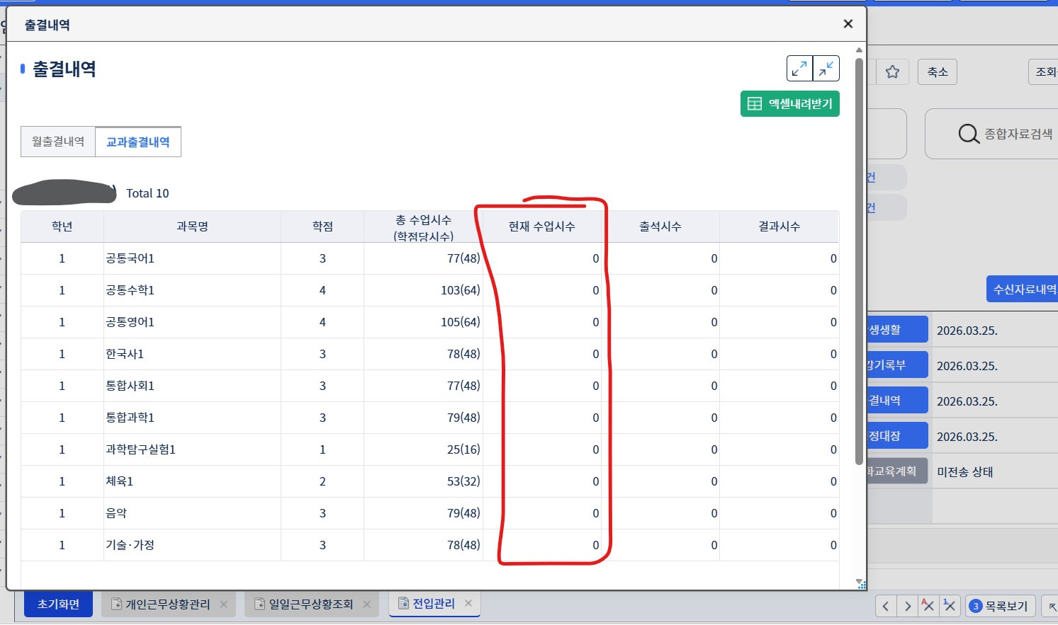
Task: Shrink the 출결내역 popup with the collapse arrows icon
Action: [826, 69]
